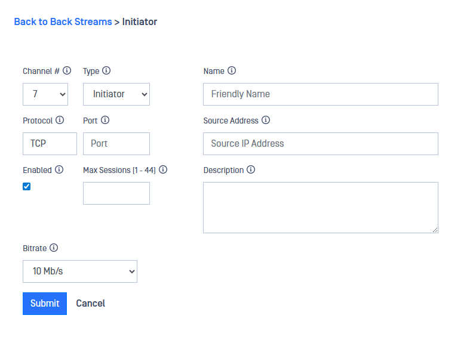
Task: Click the Description info icon
Action: click(251, 169)
